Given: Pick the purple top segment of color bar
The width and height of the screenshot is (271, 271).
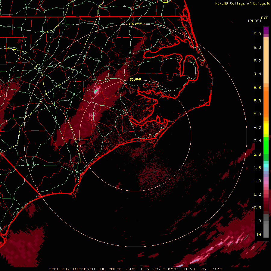Looking at the screenshot, I should [x=266, y=30].
